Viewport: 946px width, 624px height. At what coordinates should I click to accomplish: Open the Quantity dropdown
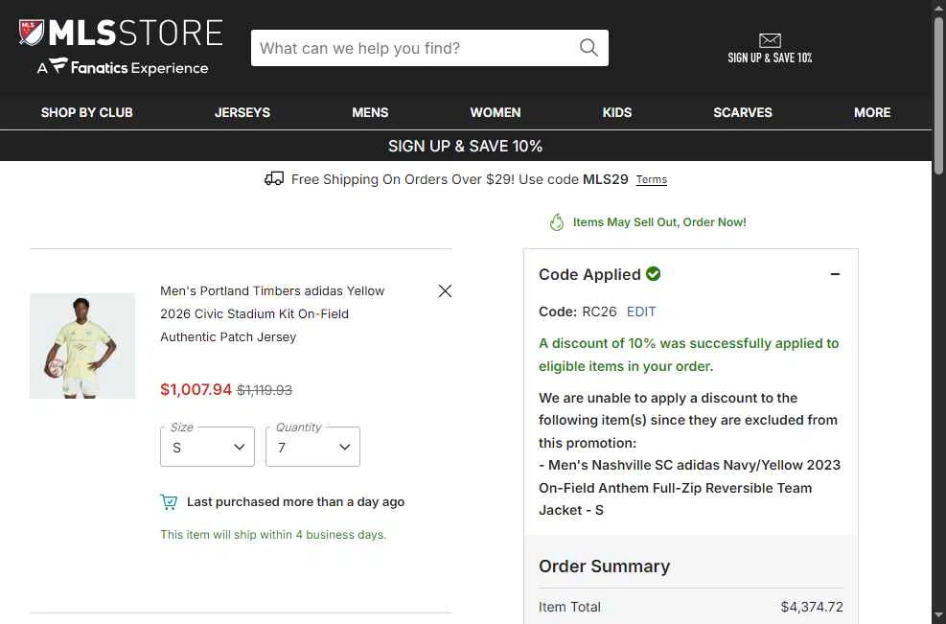point(312,447)
